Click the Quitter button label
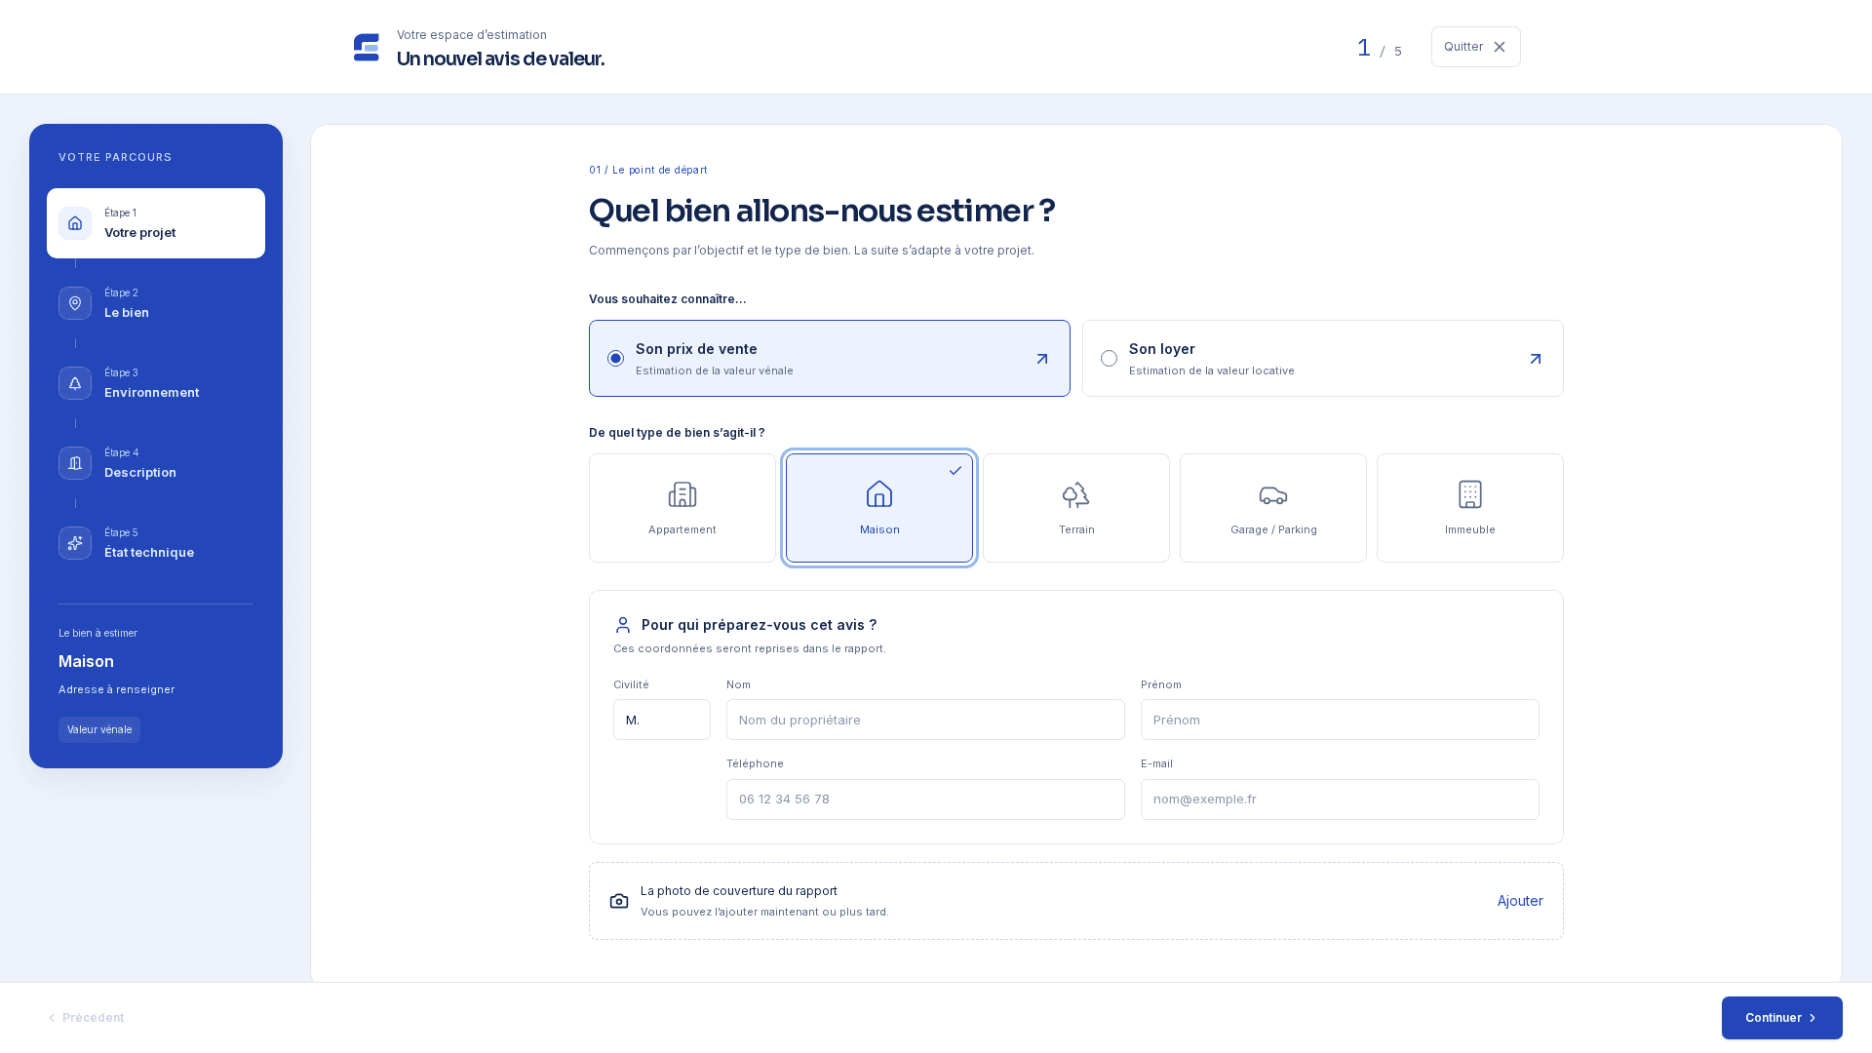Image resolution: width=1872 pixels, height=1053 pixels. point(1463,47)
